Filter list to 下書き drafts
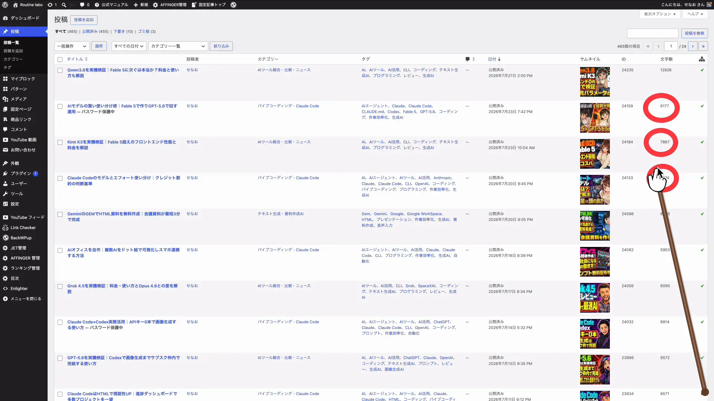This screenshot has width=714, height=401. click(119, 32)
